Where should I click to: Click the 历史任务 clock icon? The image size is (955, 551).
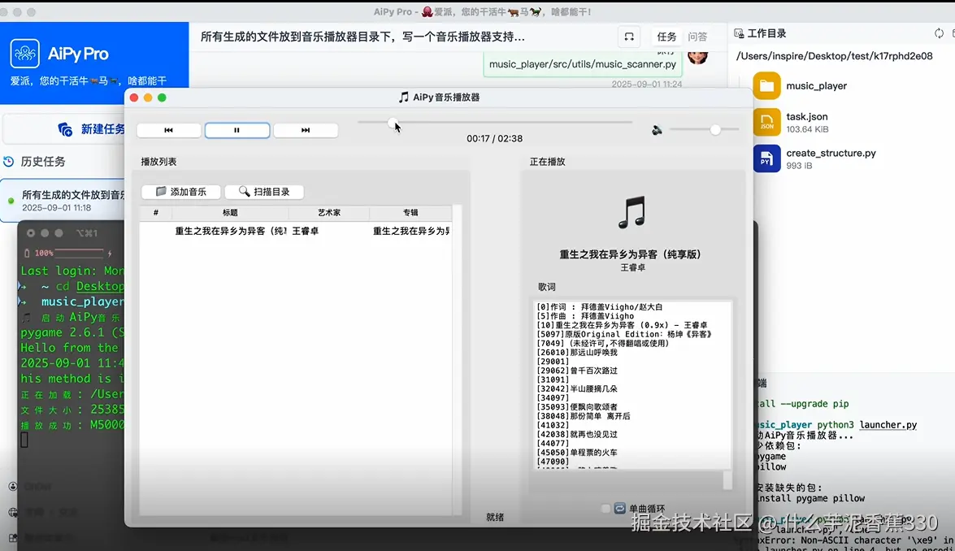(x=8, y=162)
